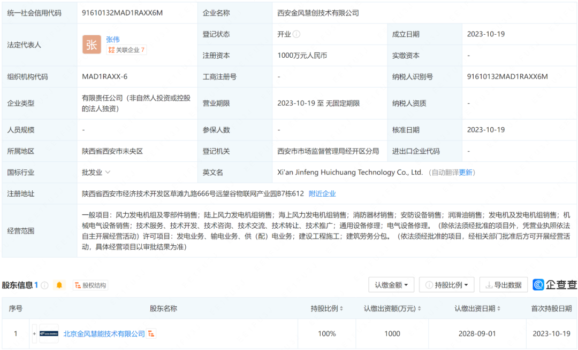The height and width of the screenshot is (350, 578).
Task: Open 附近企业 nearby companies link
Action: pos(322,193)
